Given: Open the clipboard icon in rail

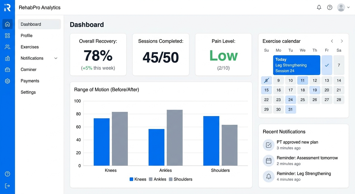Looking at the screenshot, I should tap(7, 58).
